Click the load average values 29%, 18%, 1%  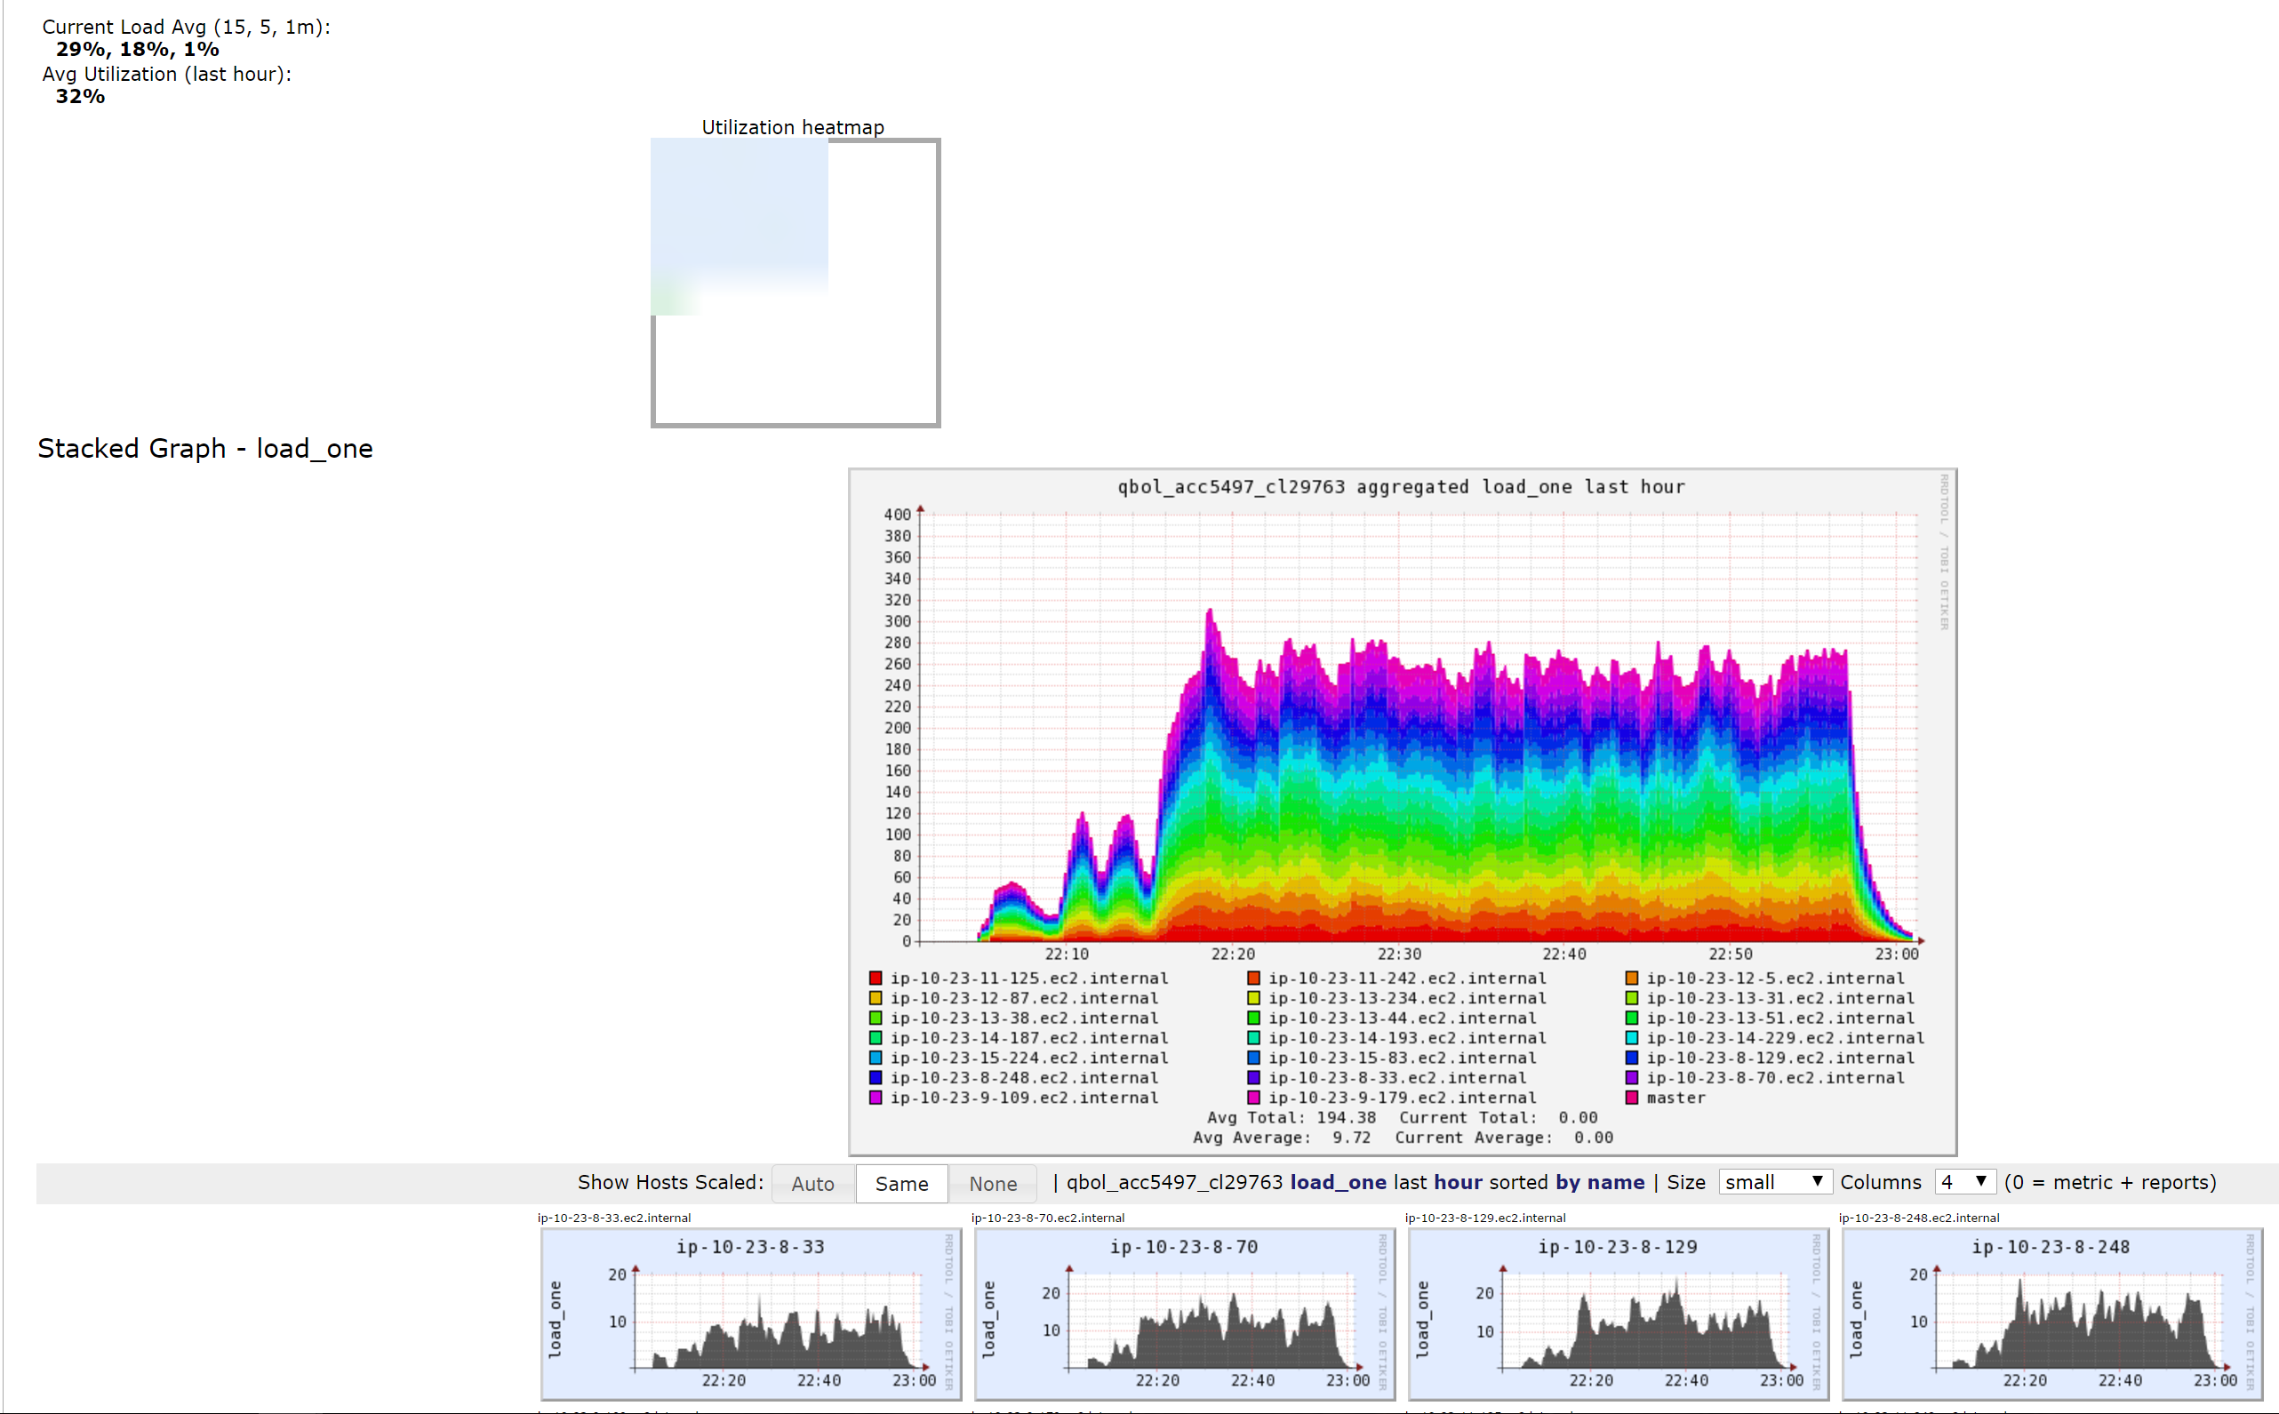(138, 50)
